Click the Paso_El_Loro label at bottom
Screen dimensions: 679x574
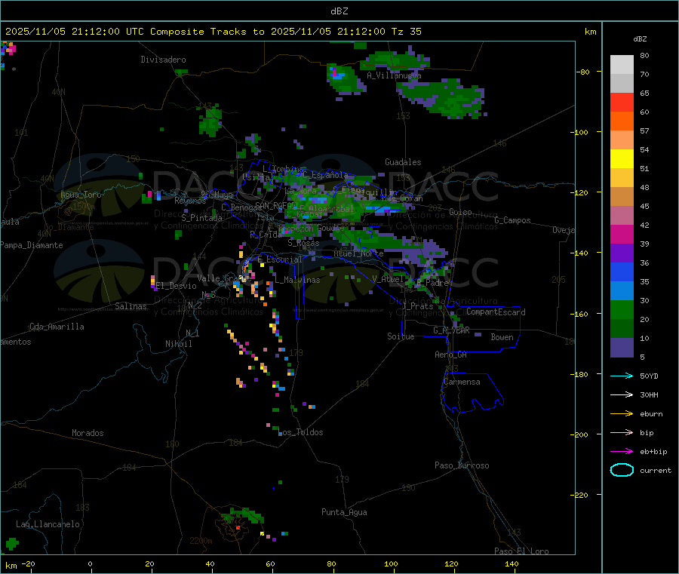pos(521,551)
